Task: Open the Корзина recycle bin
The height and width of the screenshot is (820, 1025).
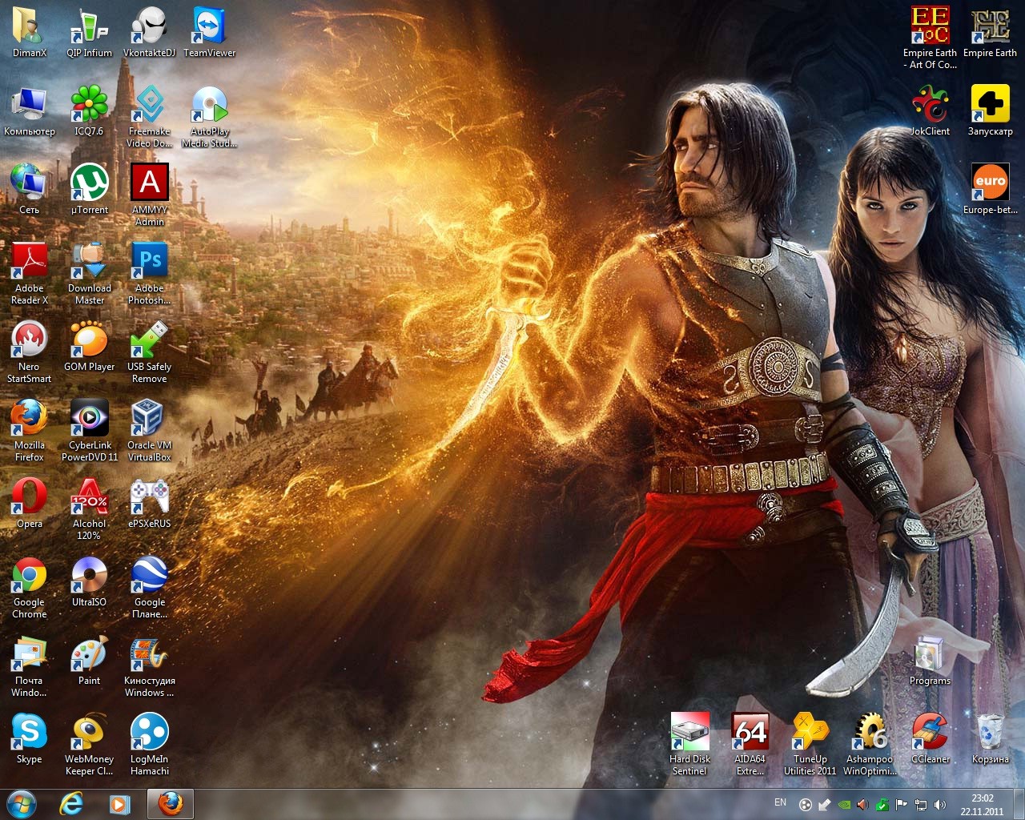Action: point(990,738)
